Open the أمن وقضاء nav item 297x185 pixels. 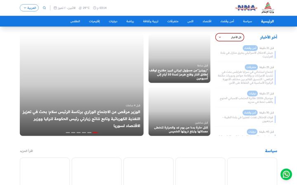point(227,21)
